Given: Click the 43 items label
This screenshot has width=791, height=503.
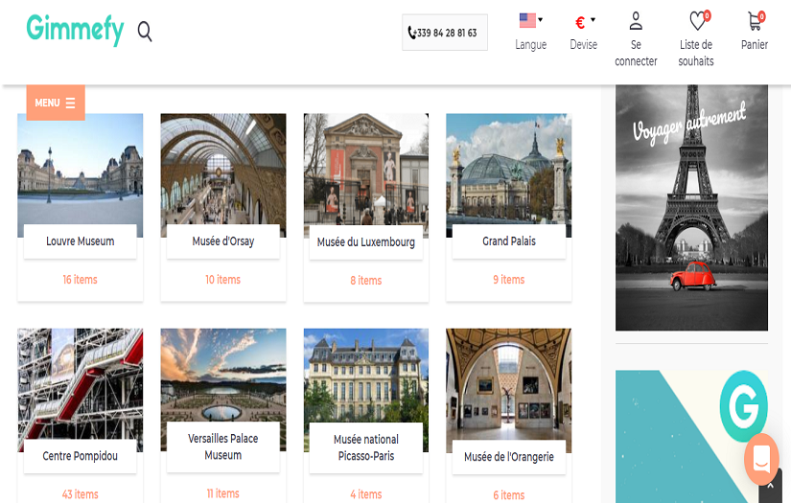Looking at the screenshot, I should click(81, 494).
